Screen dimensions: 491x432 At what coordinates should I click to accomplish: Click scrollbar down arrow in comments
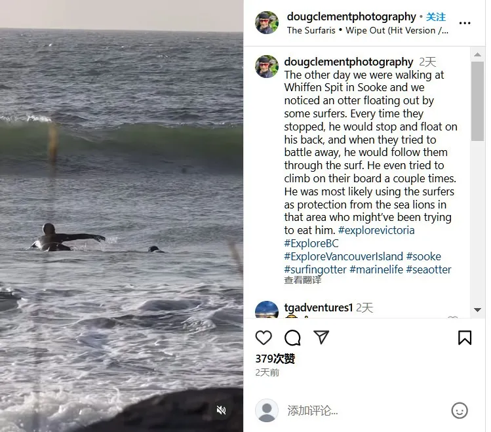[x=477, y=310]
